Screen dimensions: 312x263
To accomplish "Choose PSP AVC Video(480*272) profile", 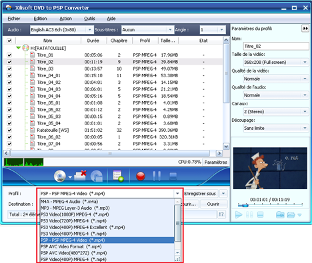I will tap(107, 253).
